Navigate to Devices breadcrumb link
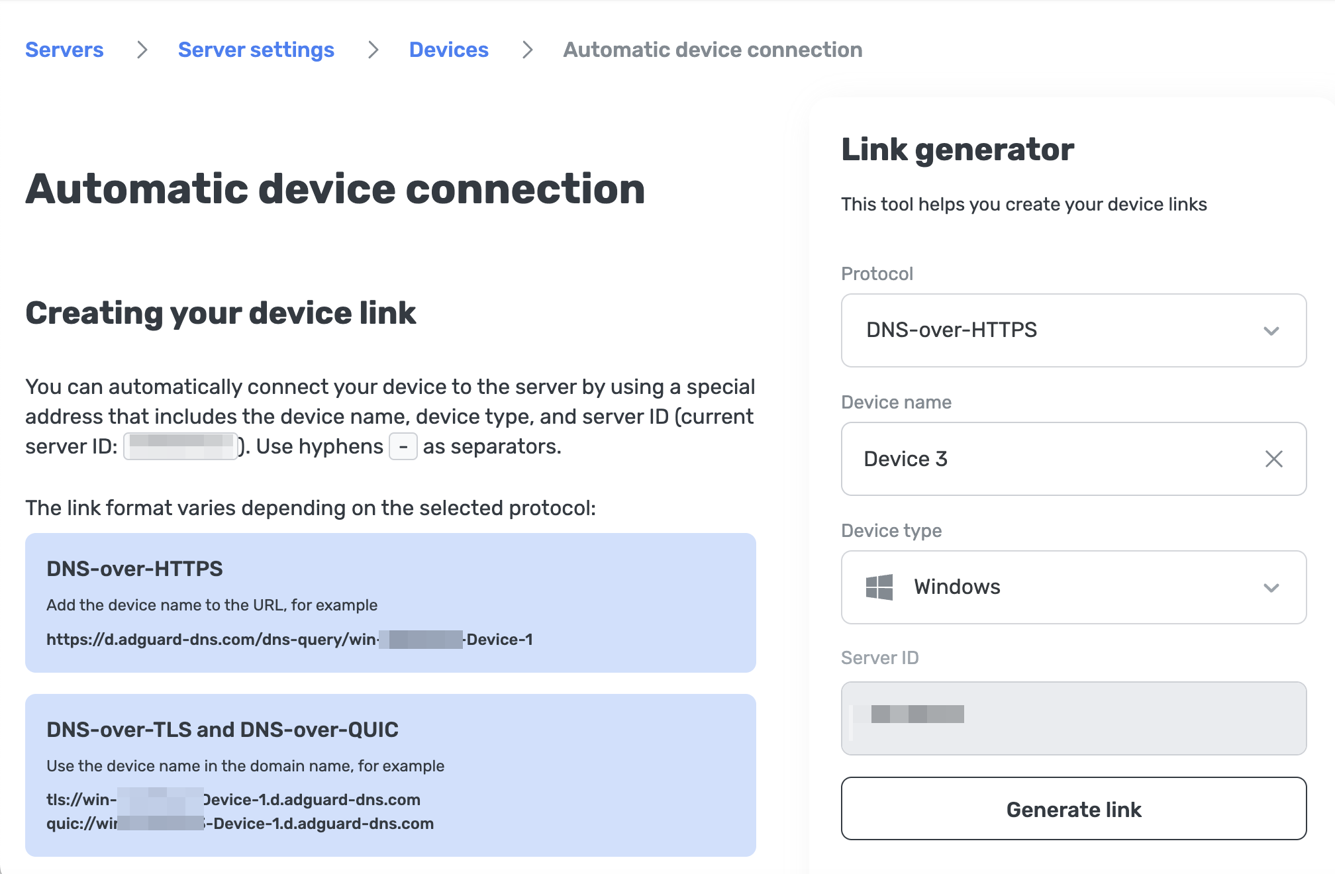The height and width of the screenshot is (874, 1335). click(x=448, y=50)
